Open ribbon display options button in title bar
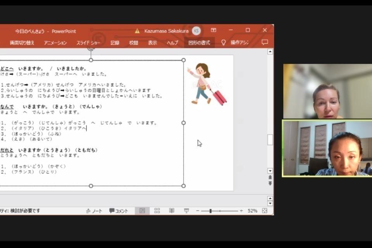 click(214, 31)
